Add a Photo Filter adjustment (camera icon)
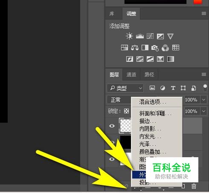 point(155,48)
